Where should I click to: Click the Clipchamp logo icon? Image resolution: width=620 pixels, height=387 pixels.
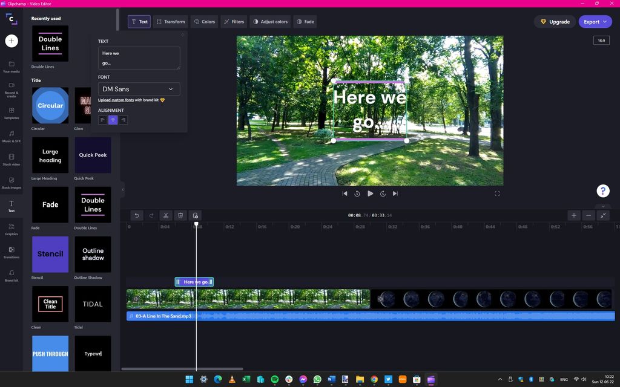click(12, 19)
